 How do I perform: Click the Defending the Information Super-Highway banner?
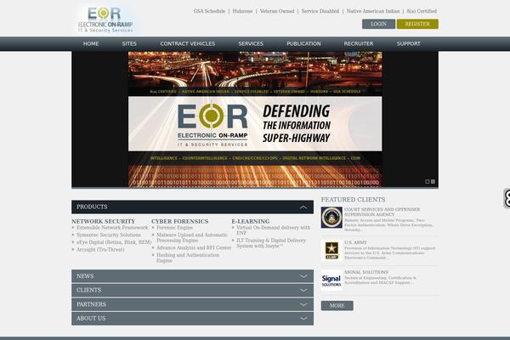point(255,119)
